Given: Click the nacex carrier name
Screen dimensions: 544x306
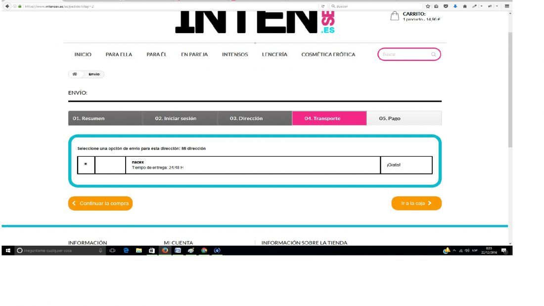Looking at the screenshot, I should pyautogui.click(x=138, y=162).
